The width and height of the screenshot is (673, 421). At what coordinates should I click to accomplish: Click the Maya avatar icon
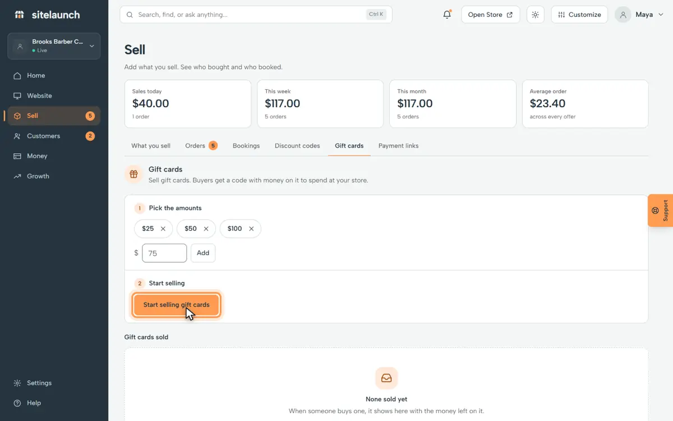click(623, 15)
